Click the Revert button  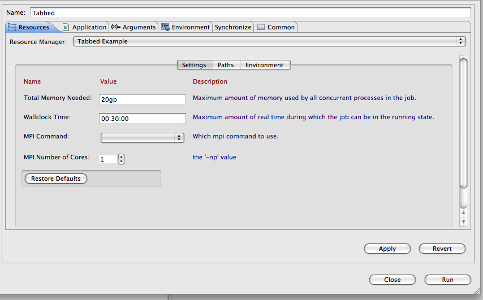[x=442, y=249]
